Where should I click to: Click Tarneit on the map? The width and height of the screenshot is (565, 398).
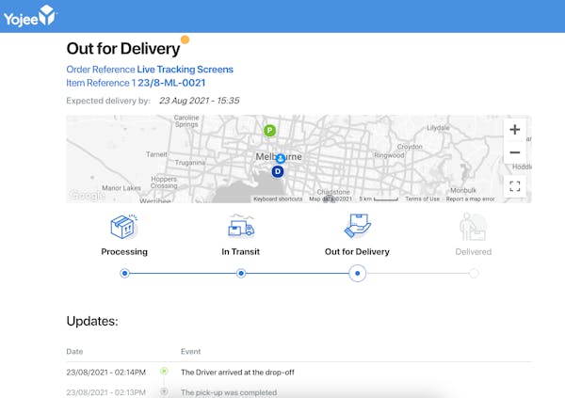156,154
